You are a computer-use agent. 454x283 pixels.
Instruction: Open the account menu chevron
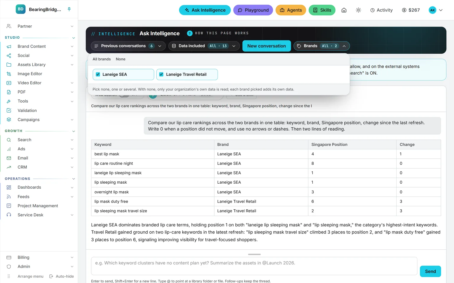(441, 10)
